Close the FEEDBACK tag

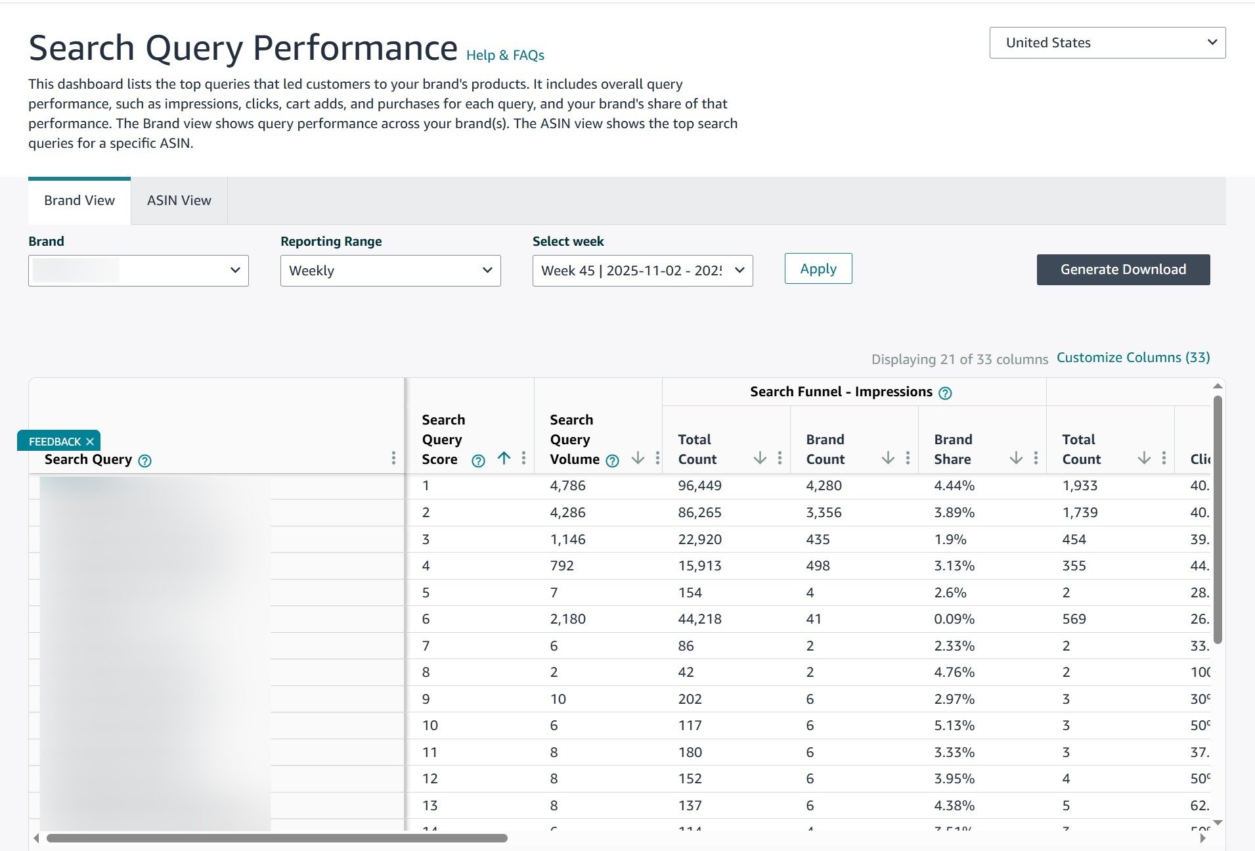90,442
